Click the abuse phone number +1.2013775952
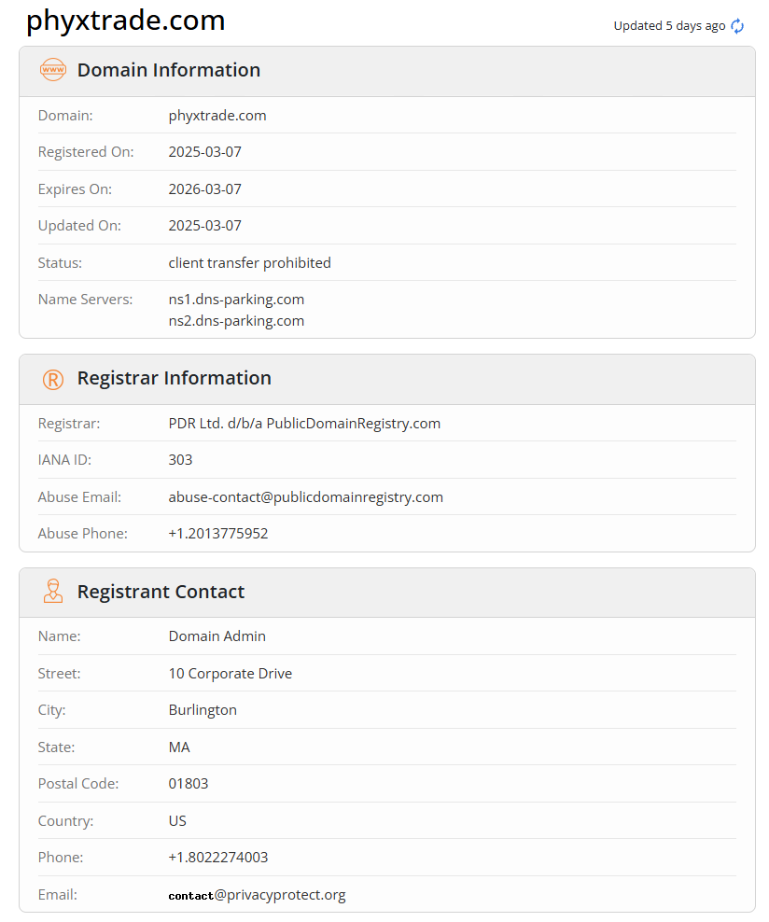Image resolution: width=769 pixels, height=922 pixels. pyautogui.click(x=218, y=534)
